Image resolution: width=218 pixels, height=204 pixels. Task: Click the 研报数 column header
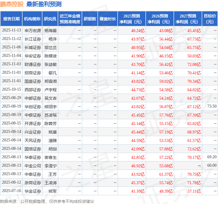point(90,19)
